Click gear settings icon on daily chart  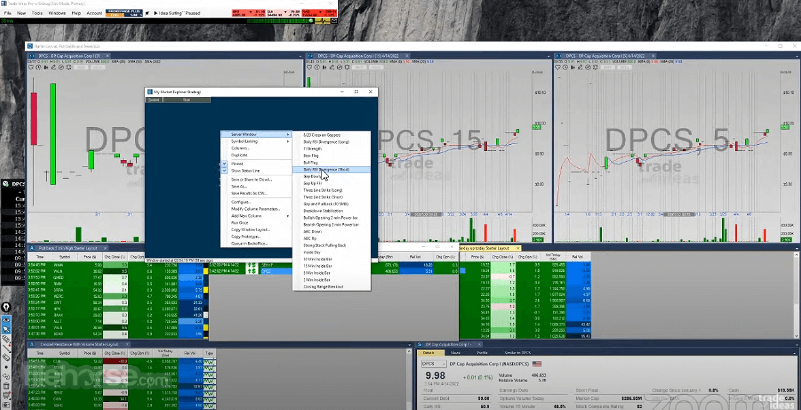(x=68, y=67)
